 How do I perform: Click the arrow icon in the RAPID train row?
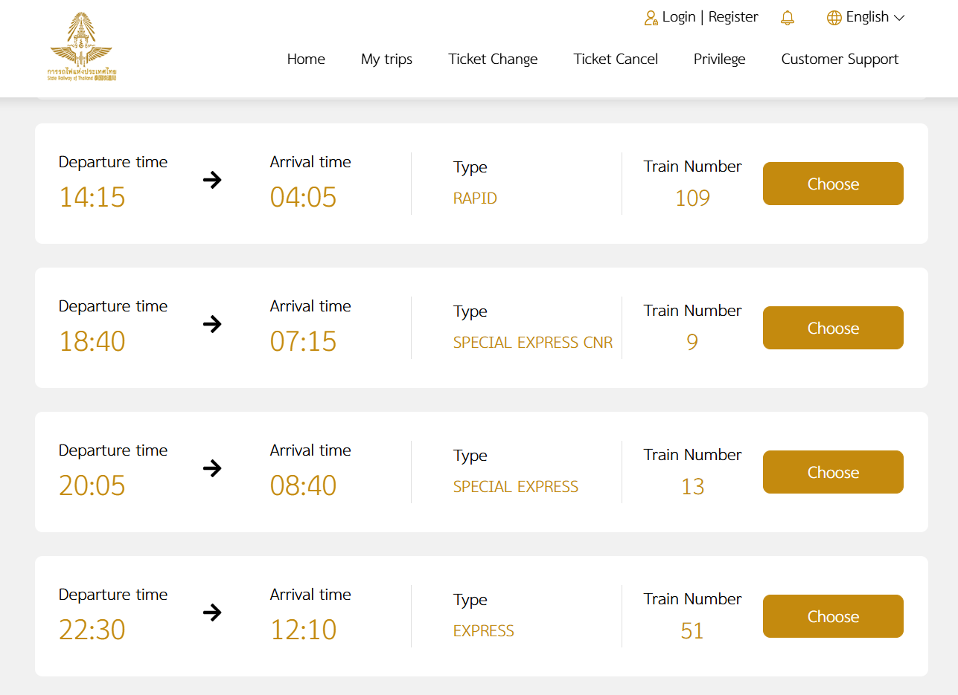[x=213, y=180]
